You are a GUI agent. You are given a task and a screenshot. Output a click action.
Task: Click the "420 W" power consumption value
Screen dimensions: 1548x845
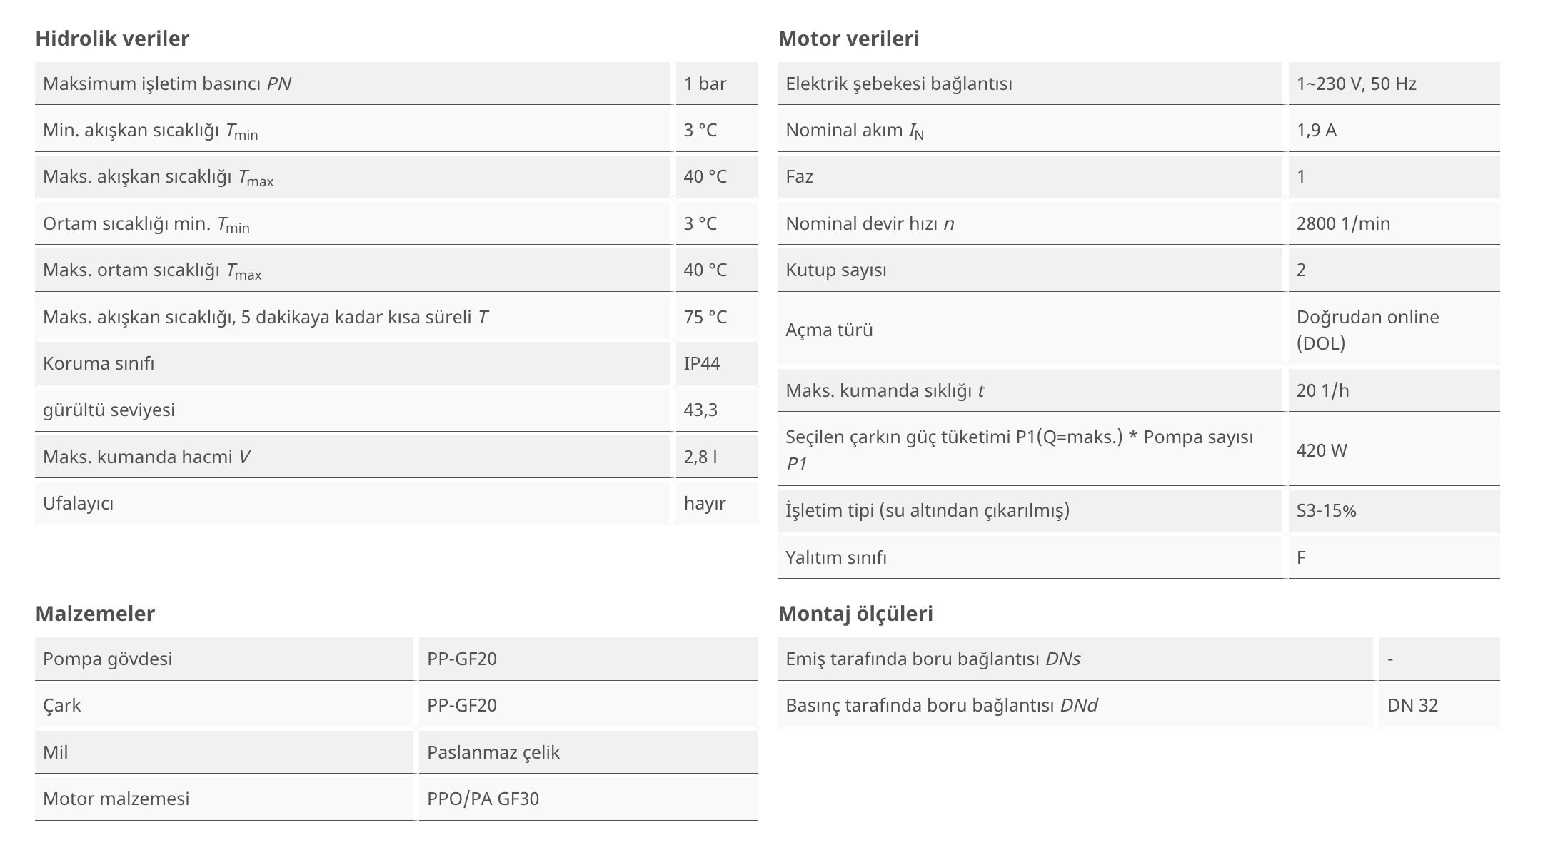[x=1322, y=450]
